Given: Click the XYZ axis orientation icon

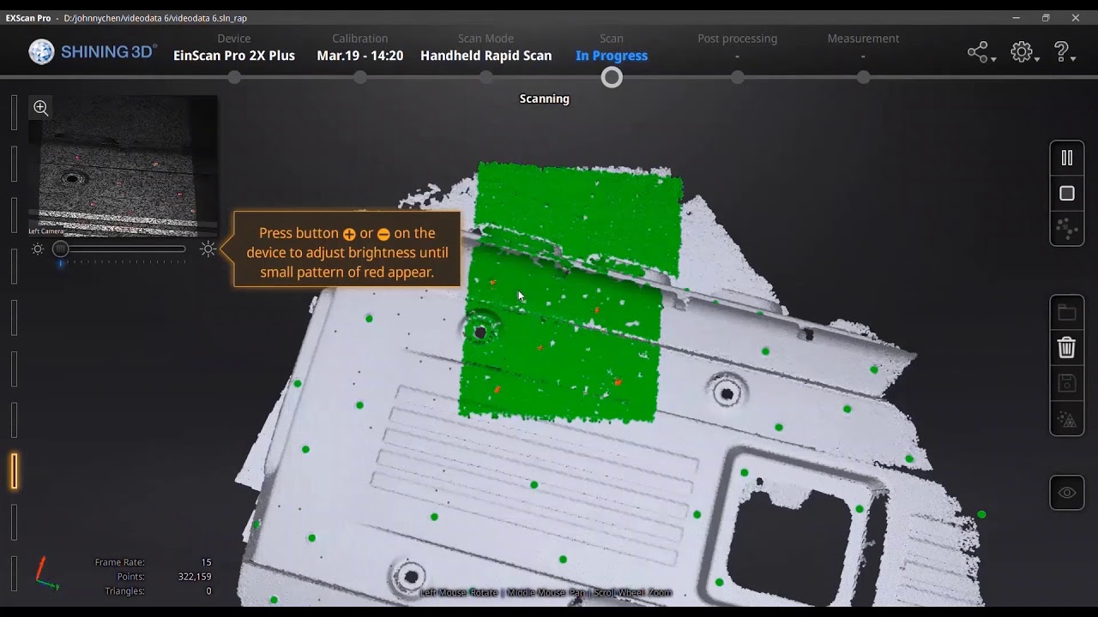Looking at the screenshot, I should click(46, 573).
